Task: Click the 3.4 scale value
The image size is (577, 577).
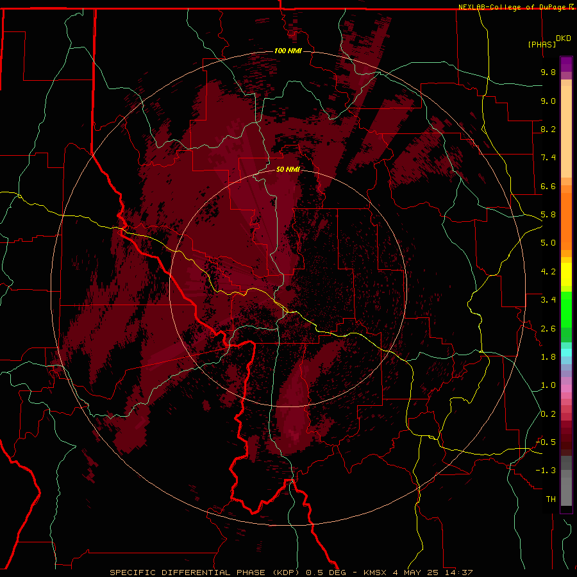Action: click(x=548, y=300)
